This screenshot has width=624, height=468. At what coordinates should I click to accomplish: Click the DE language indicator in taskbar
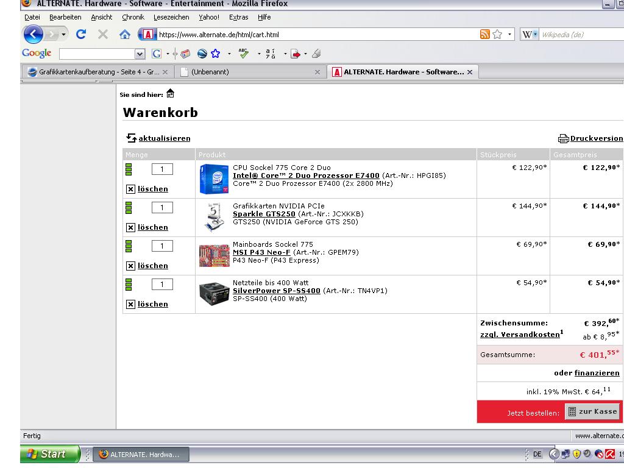point(537,454)
